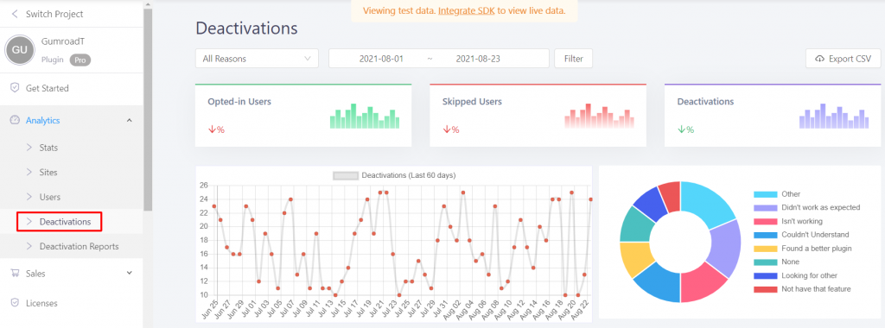Collapse the Analytics menu section
This screenshot has height=328, width=885.
(x=130, y=120)
